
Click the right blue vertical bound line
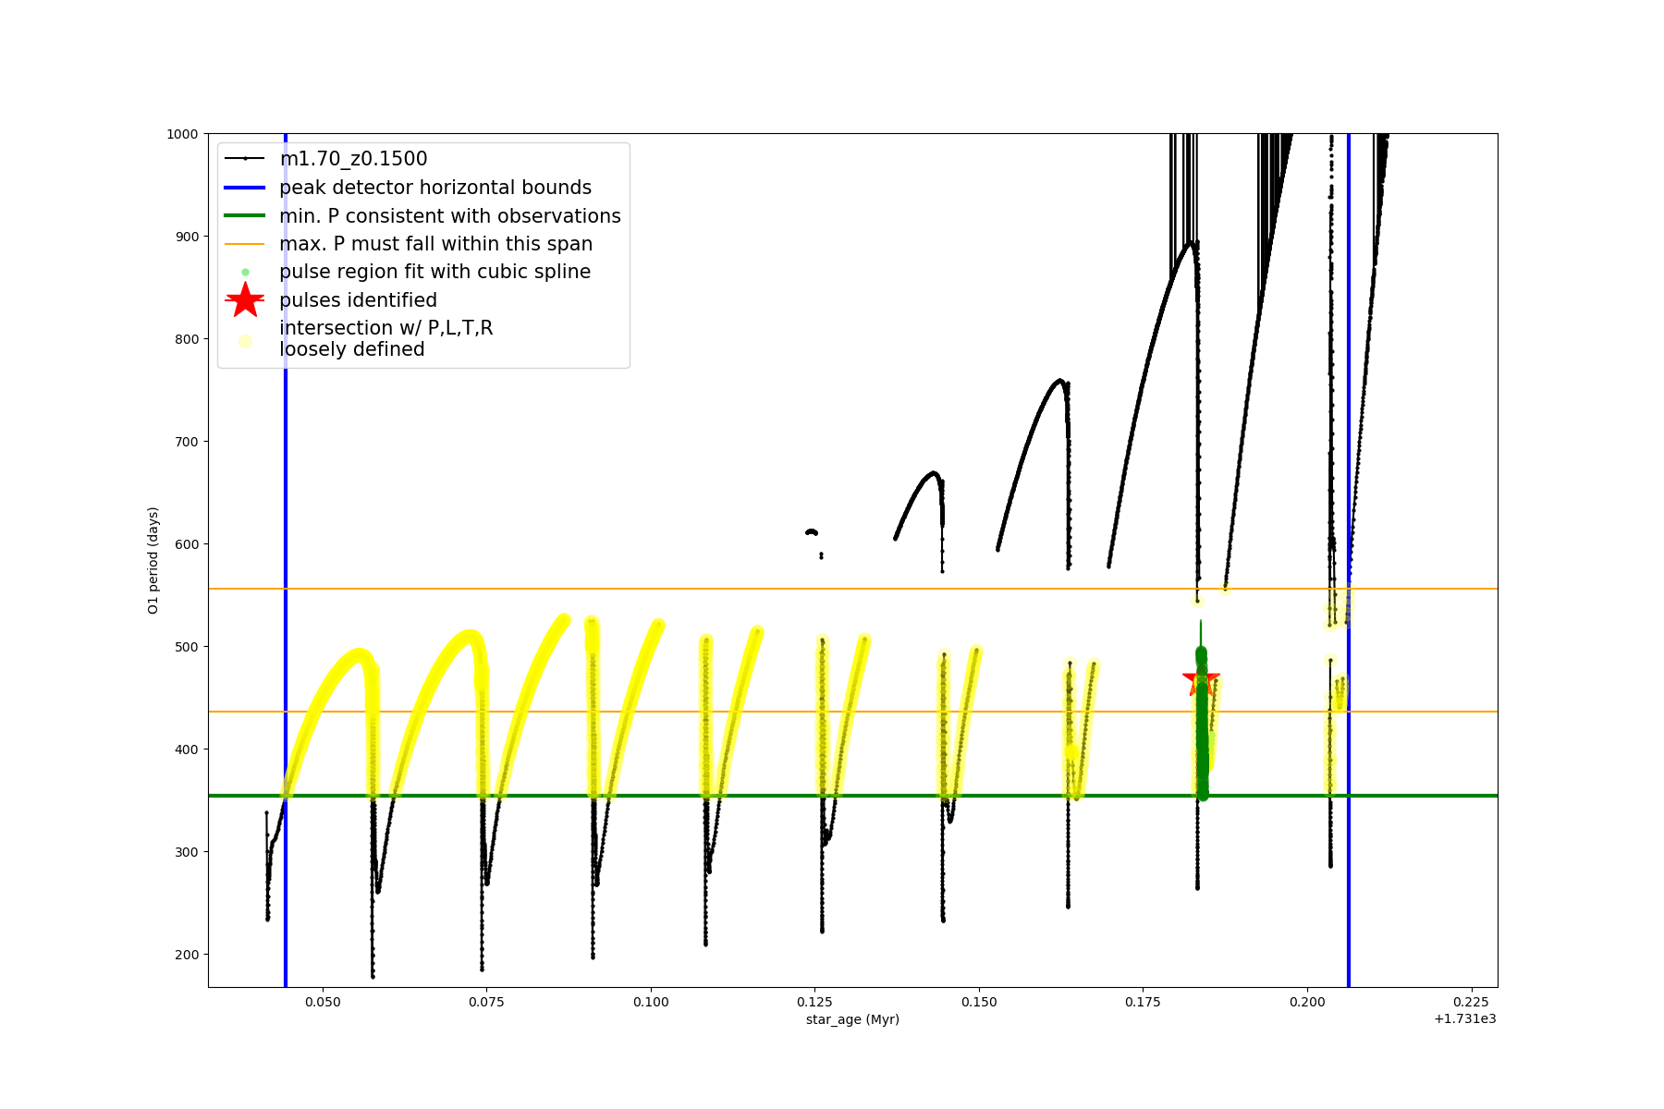(1349, 832)
